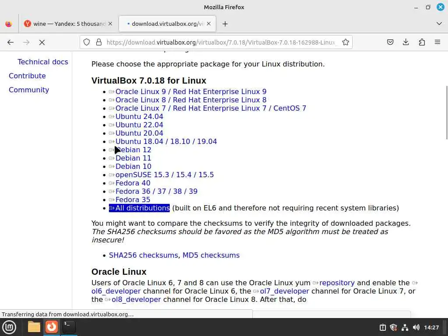
Task: Download Oracle Linux 7 / CentOS 7 package
Action: pos(211,108)
